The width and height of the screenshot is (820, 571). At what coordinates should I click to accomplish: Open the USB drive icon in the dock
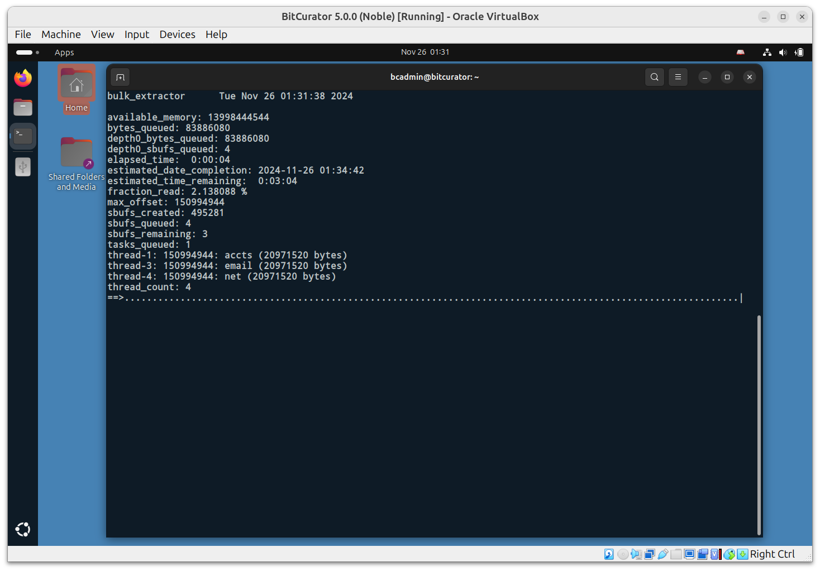tap(23, 167)
